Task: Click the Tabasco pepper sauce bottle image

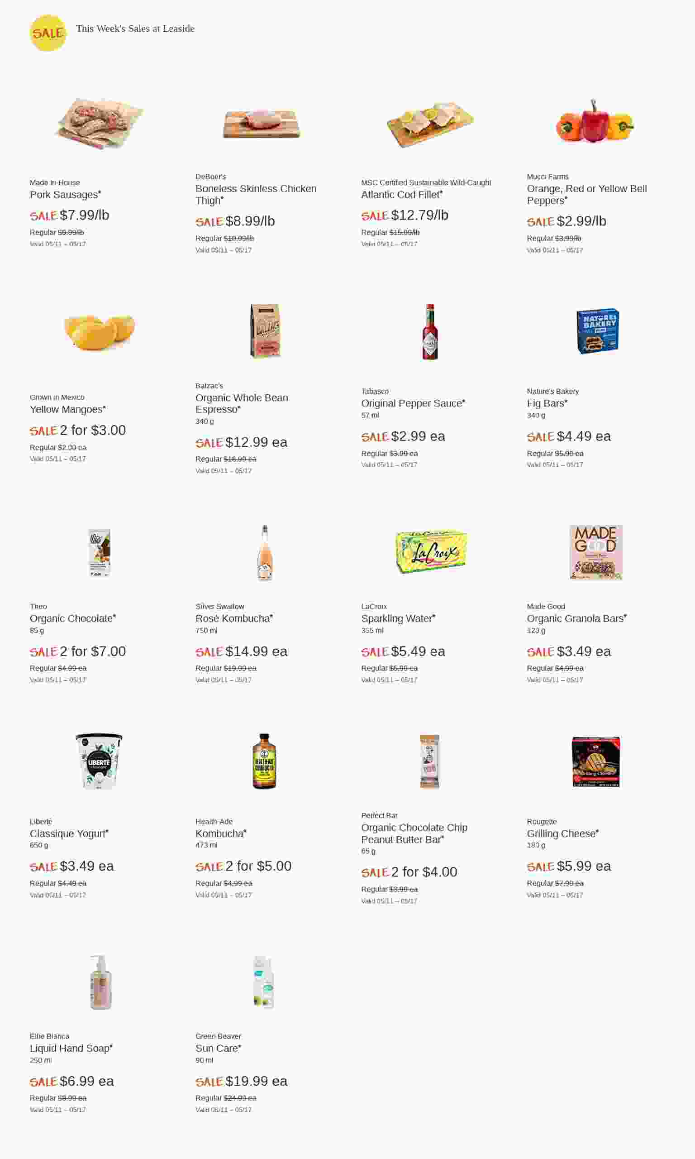Action: pos(430,332)
